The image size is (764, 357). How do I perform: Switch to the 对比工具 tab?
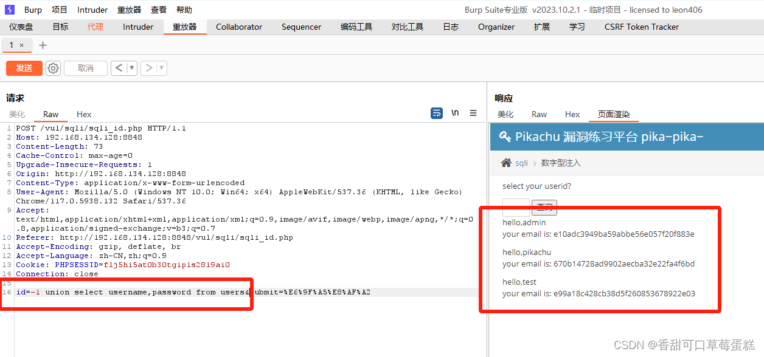408,27
